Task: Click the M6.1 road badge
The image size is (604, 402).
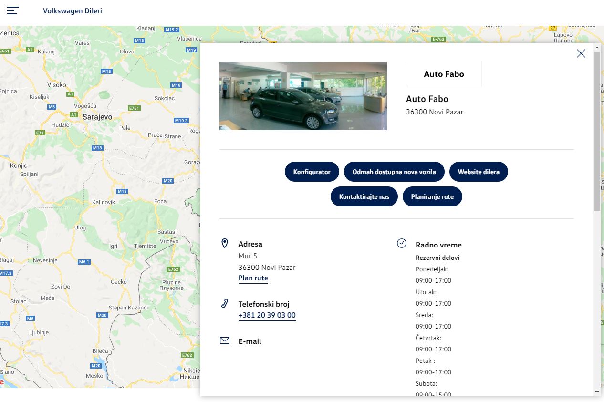Action: pyautogui.click(x=84, y=262)
